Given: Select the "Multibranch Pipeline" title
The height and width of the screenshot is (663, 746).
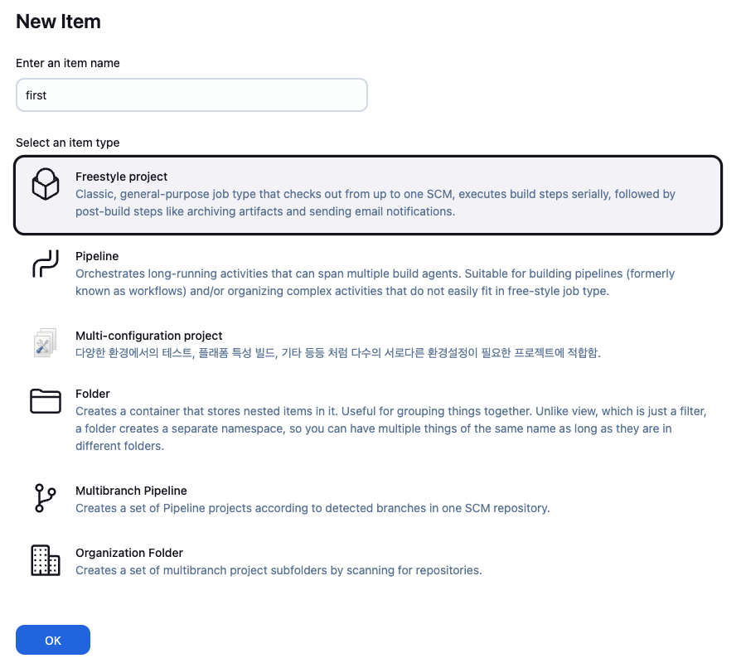Looking at the screenshot, I should [x=131, y=491].
